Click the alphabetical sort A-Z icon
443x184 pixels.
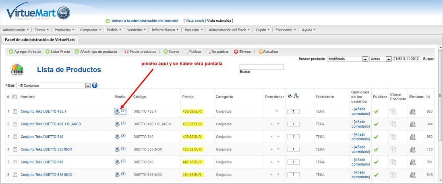[x=296, y=96]
